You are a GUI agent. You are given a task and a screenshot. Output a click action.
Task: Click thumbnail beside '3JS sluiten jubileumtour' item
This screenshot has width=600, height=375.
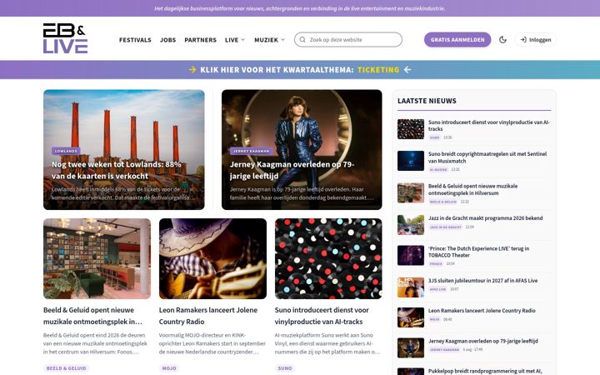[411, 287]
